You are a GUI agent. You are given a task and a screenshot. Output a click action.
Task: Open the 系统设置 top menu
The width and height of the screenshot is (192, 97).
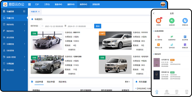point(96,4)
